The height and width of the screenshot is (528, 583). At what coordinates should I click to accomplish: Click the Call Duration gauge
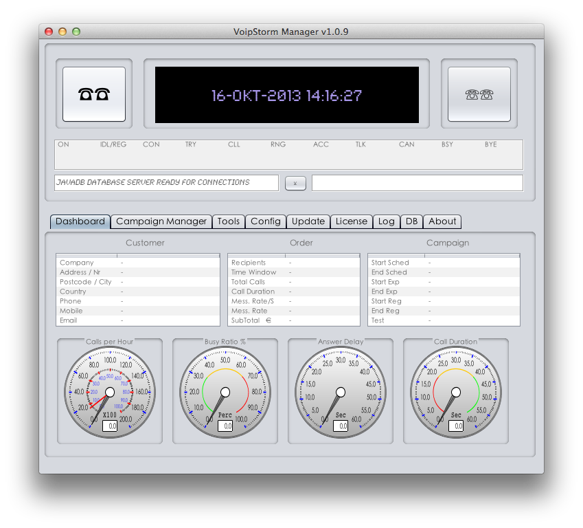click(456, 392)
